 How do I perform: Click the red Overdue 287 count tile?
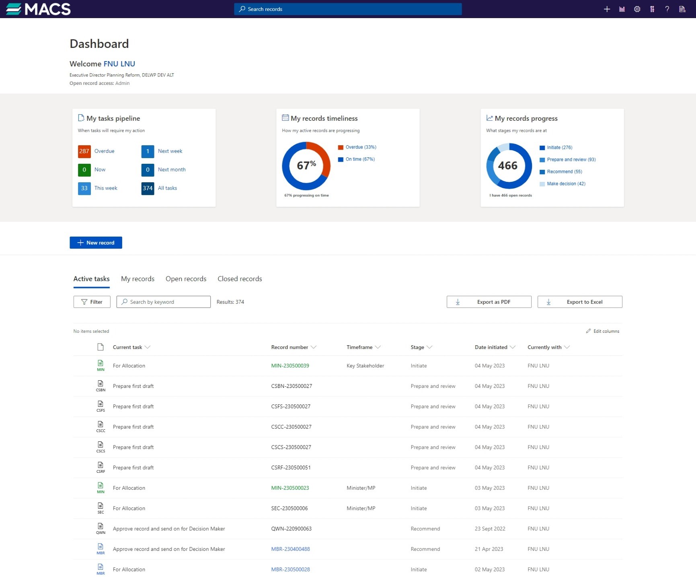(84, 151)
